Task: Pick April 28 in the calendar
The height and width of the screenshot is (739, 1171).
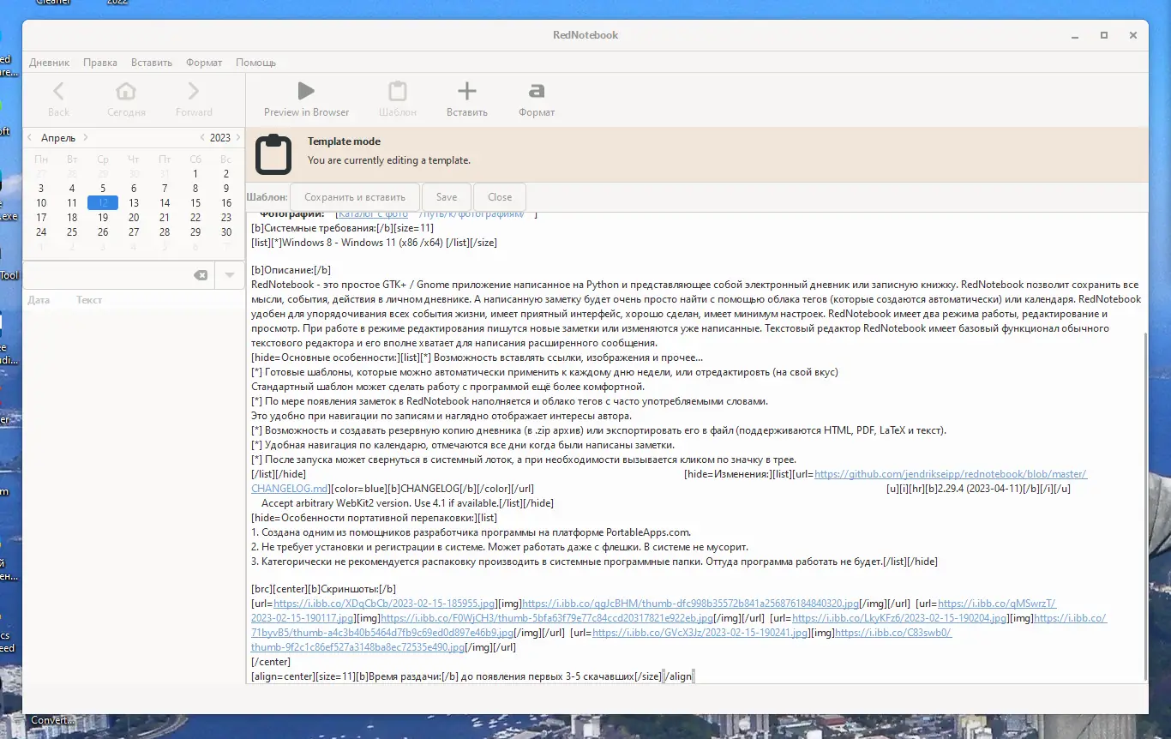Action: pyautogui.click(x=165, y=232)
